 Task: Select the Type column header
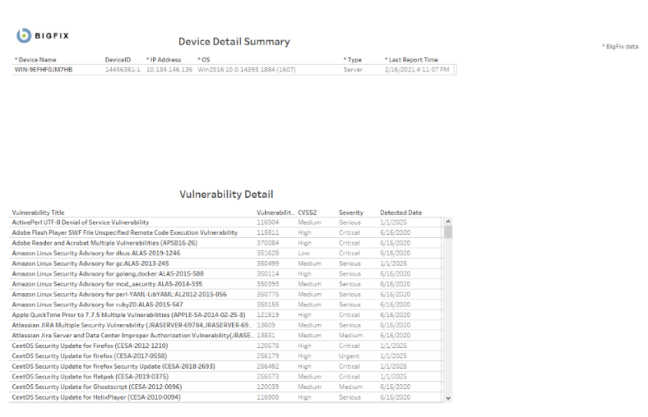(353, 60)
